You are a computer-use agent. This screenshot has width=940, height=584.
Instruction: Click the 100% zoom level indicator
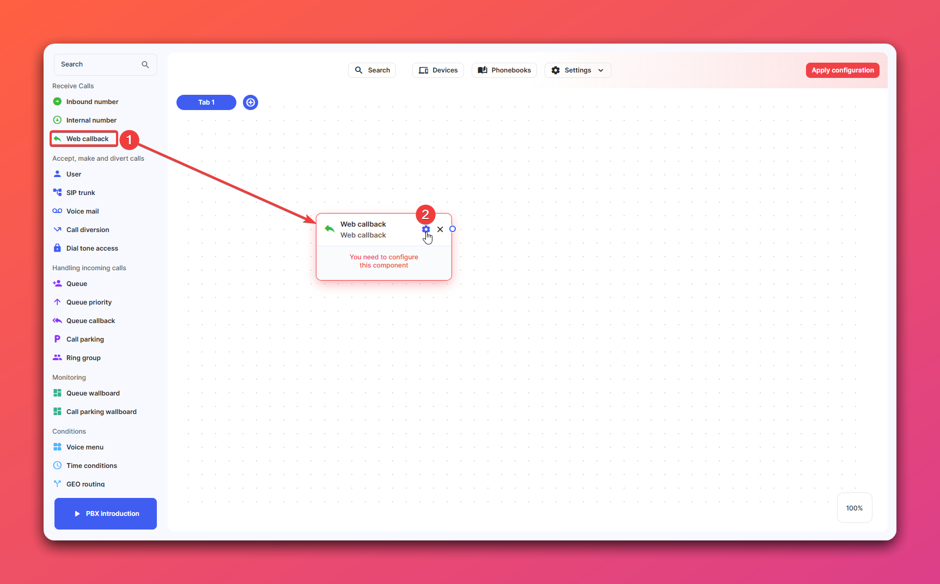854,508
